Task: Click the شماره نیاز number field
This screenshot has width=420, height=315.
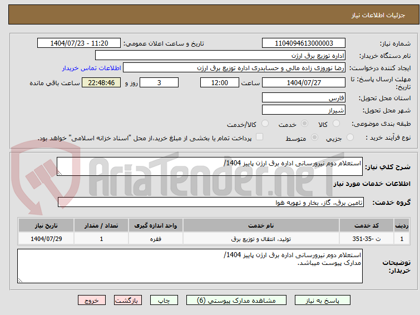Action: click(x=304, y=43)
